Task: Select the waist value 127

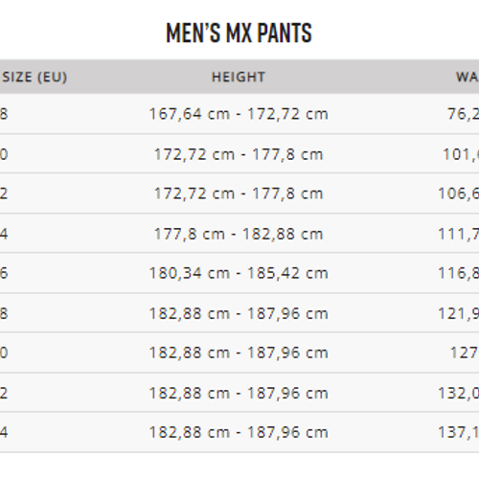Action: click(x=465, y=353)
